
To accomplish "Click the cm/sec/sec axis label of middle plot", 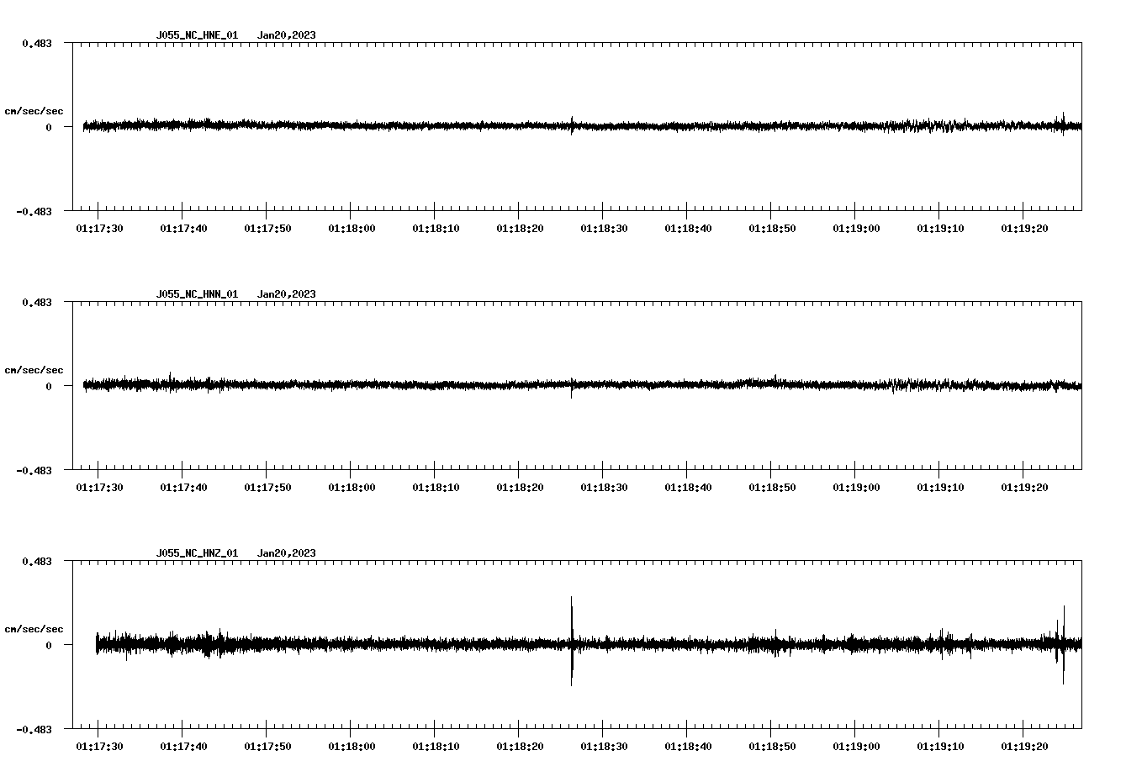I will [34, 369].
